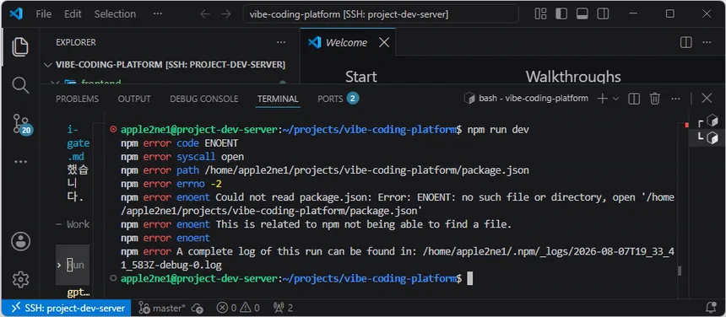The image size is (726, 317).
Task: Switch to the PROBLEMS panel tab
Action: coord(78,99)
